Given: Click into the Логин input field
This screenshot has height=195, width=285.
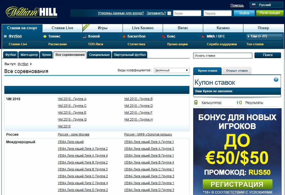Looking at the screenshot, I should pos(187,13).
